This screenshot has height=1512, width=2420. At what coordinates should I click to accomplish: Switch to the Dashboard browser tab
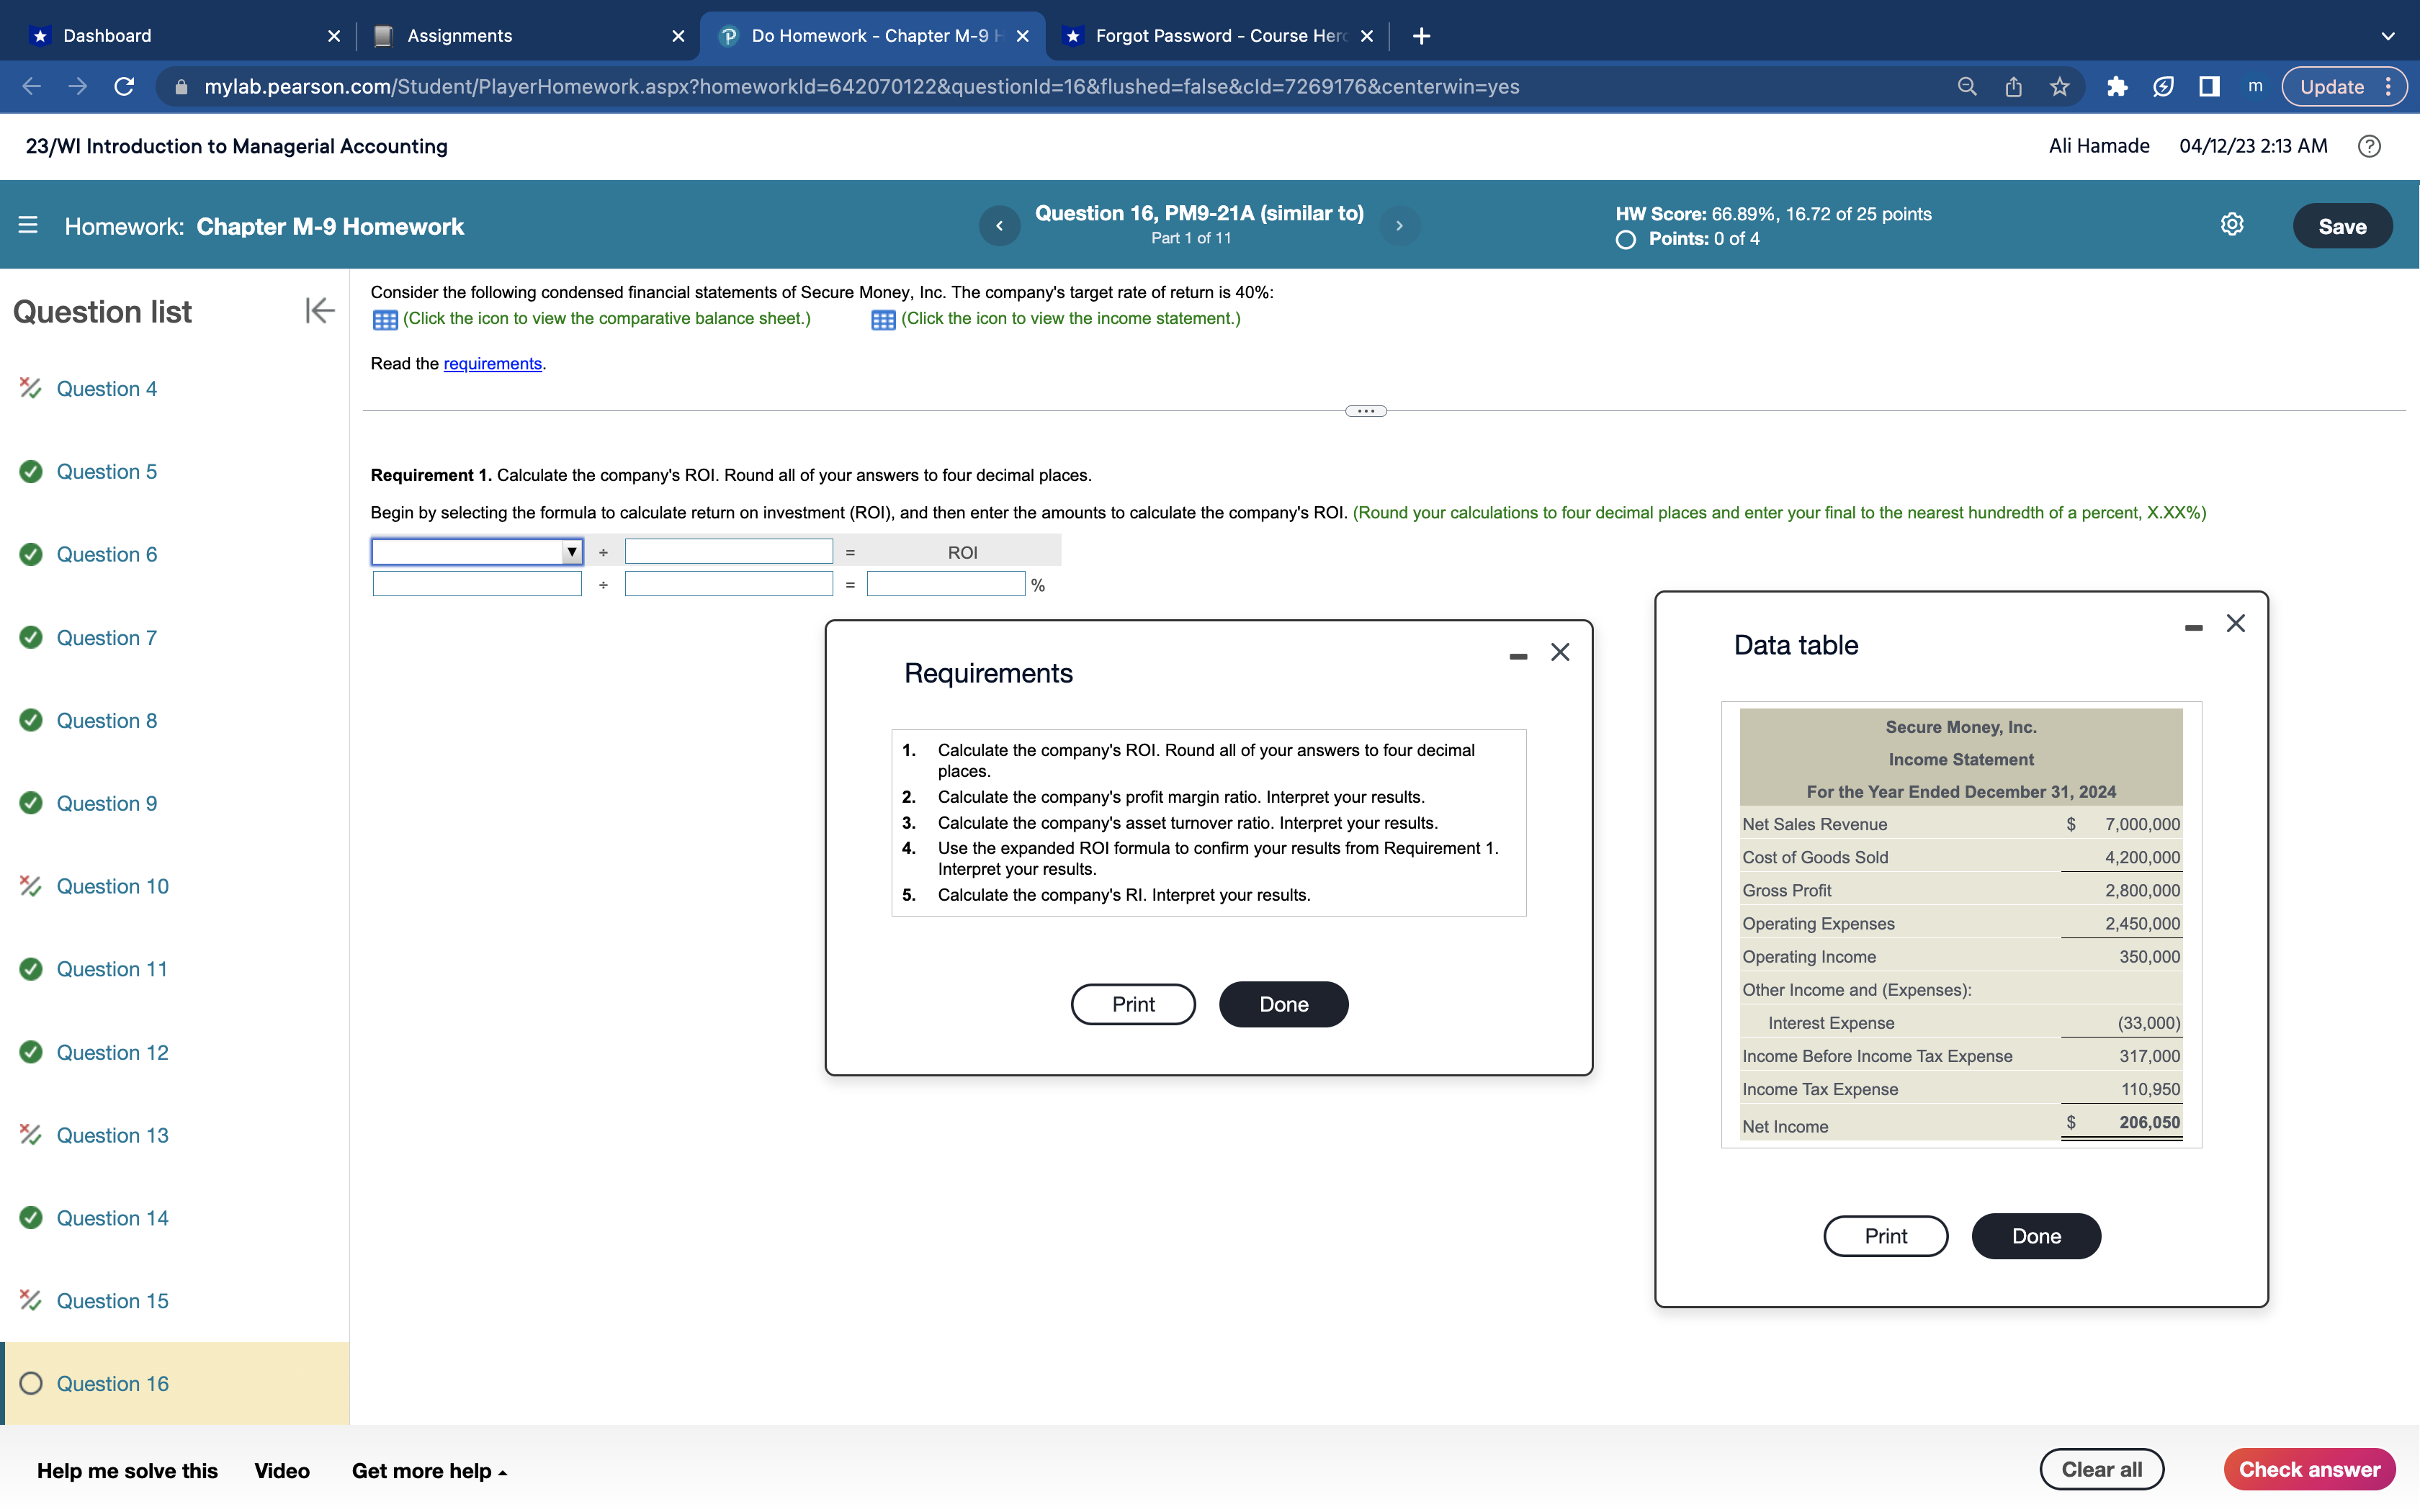point(107,36)
